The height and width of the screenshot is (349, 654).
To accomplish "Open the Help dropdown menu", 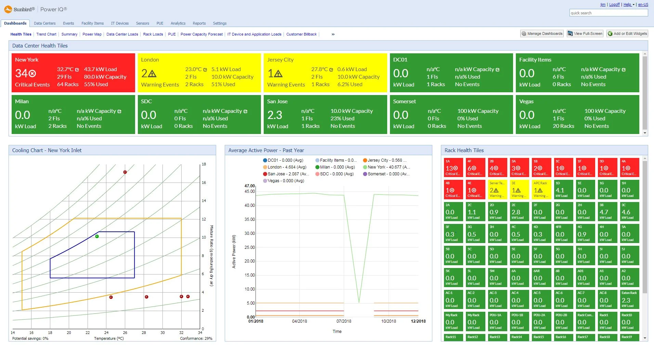I will pyautogui.click(x=628, y=4).
